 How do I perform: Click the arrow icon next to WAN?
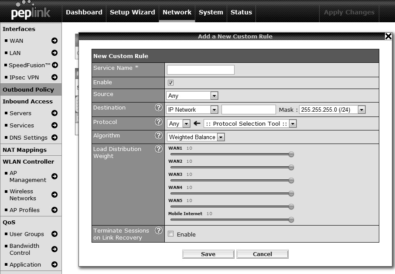[x=54, y=41]
